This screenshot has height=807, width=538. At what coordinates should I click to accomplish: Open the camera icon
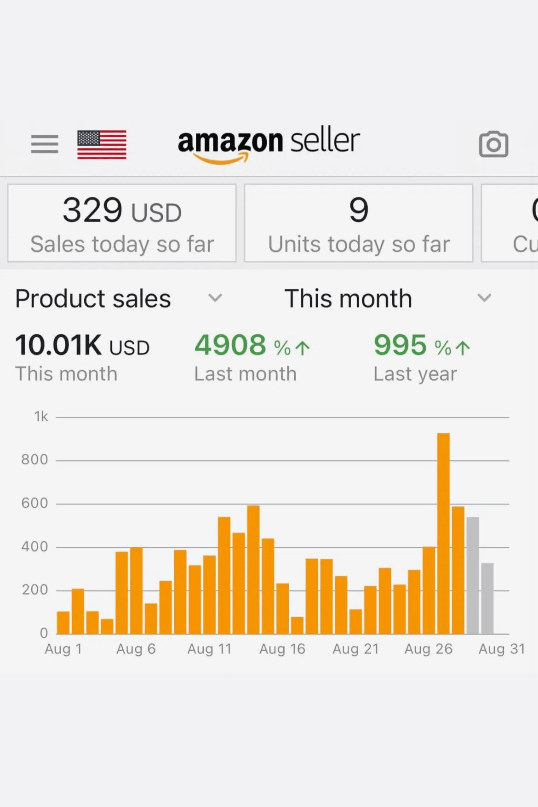[493, 144]
